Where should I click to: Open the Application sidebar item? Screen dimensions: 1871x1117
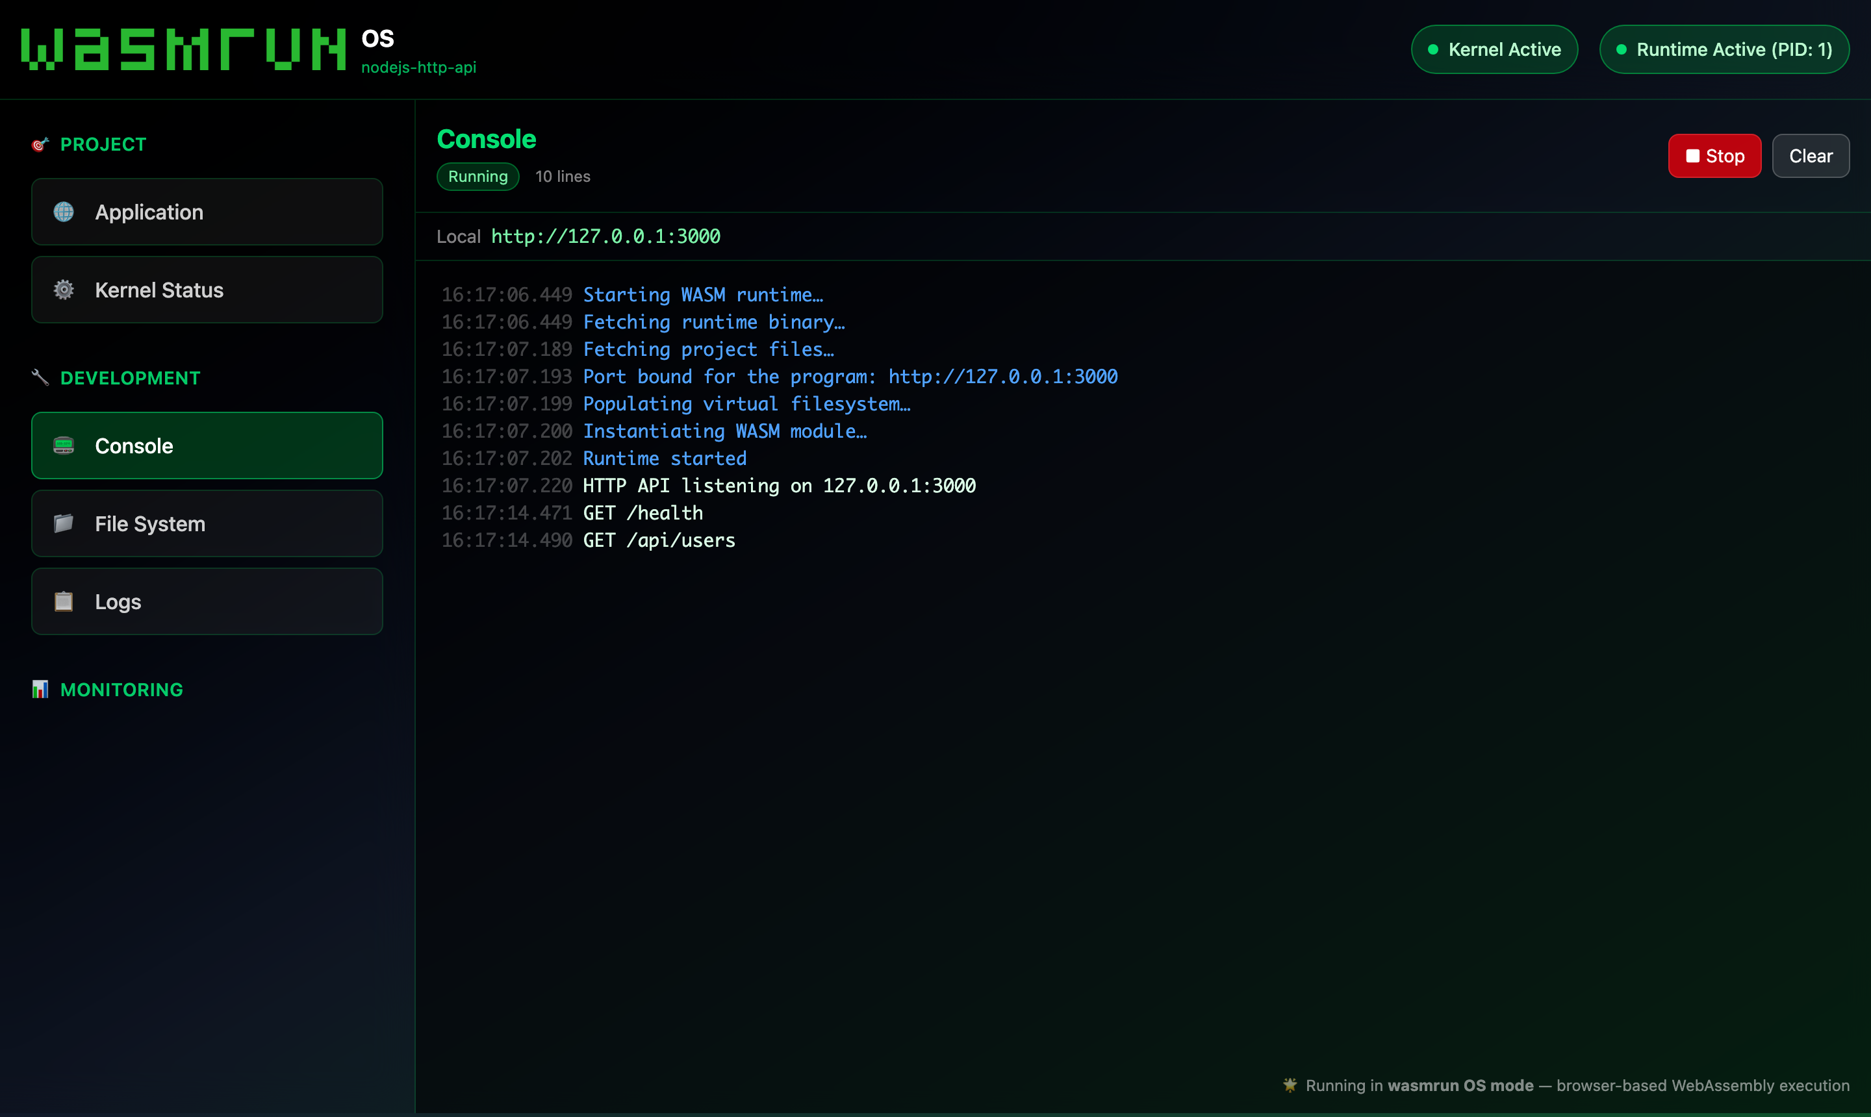(207, 212)
